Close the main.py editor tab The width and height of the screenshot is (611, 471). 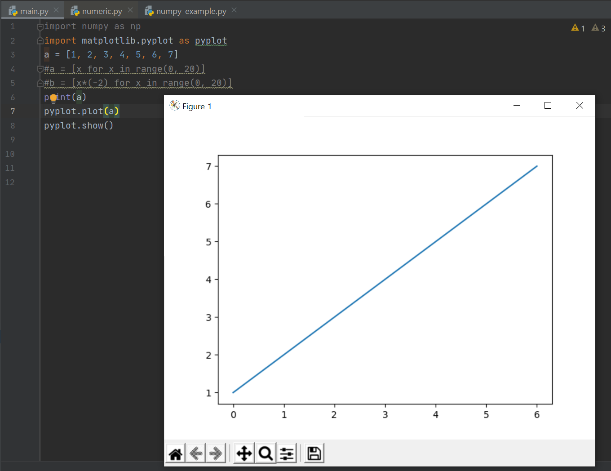pos(56,10)
